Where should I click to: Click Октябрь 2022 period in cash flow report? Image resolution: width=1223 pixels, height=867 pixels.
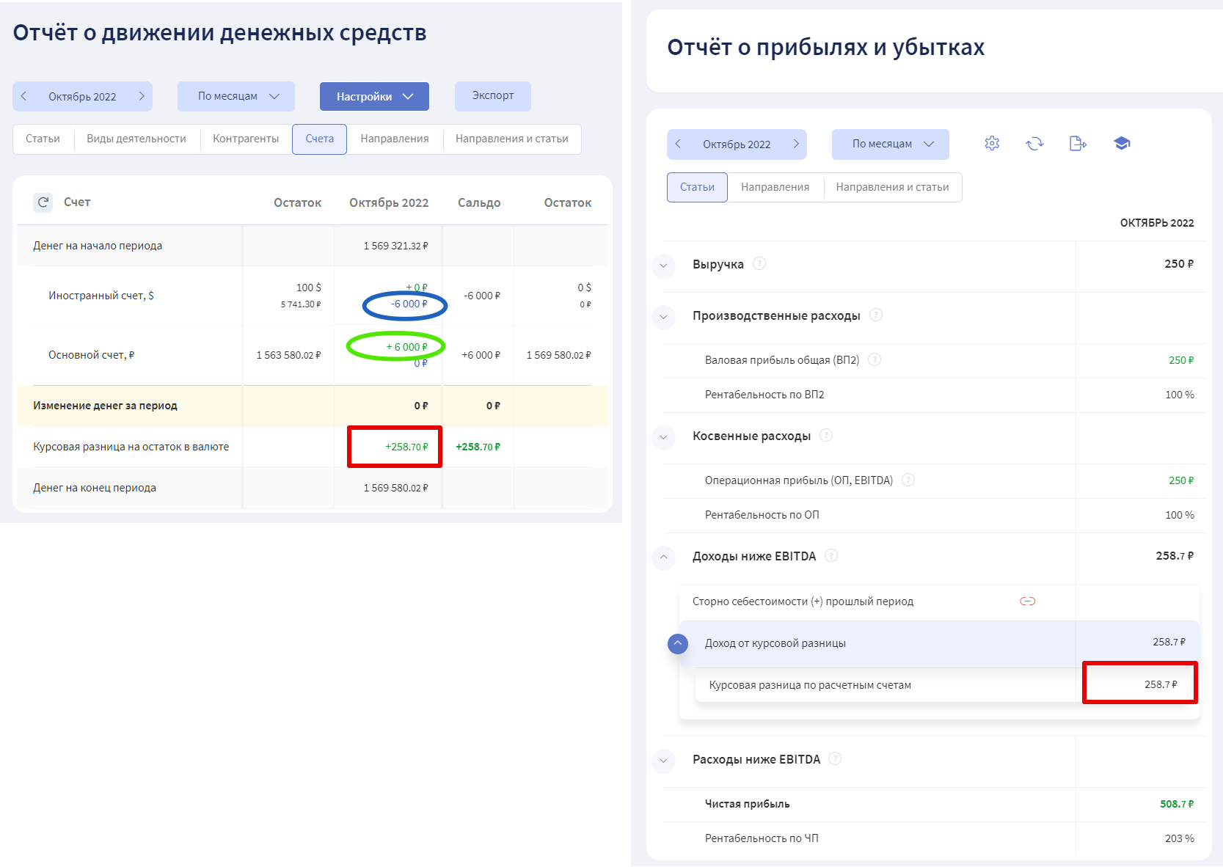coord(82,97)
